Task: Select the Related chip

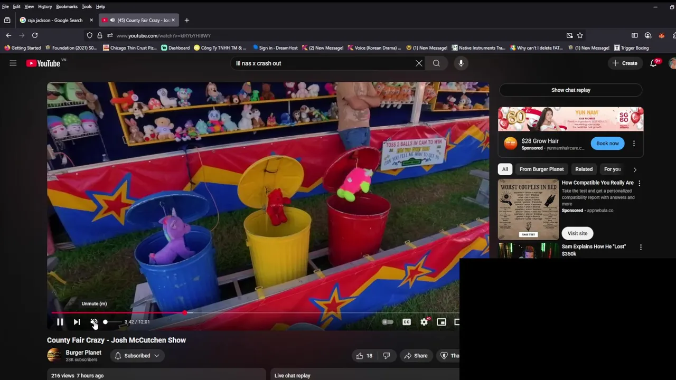Action: (584, 169)
